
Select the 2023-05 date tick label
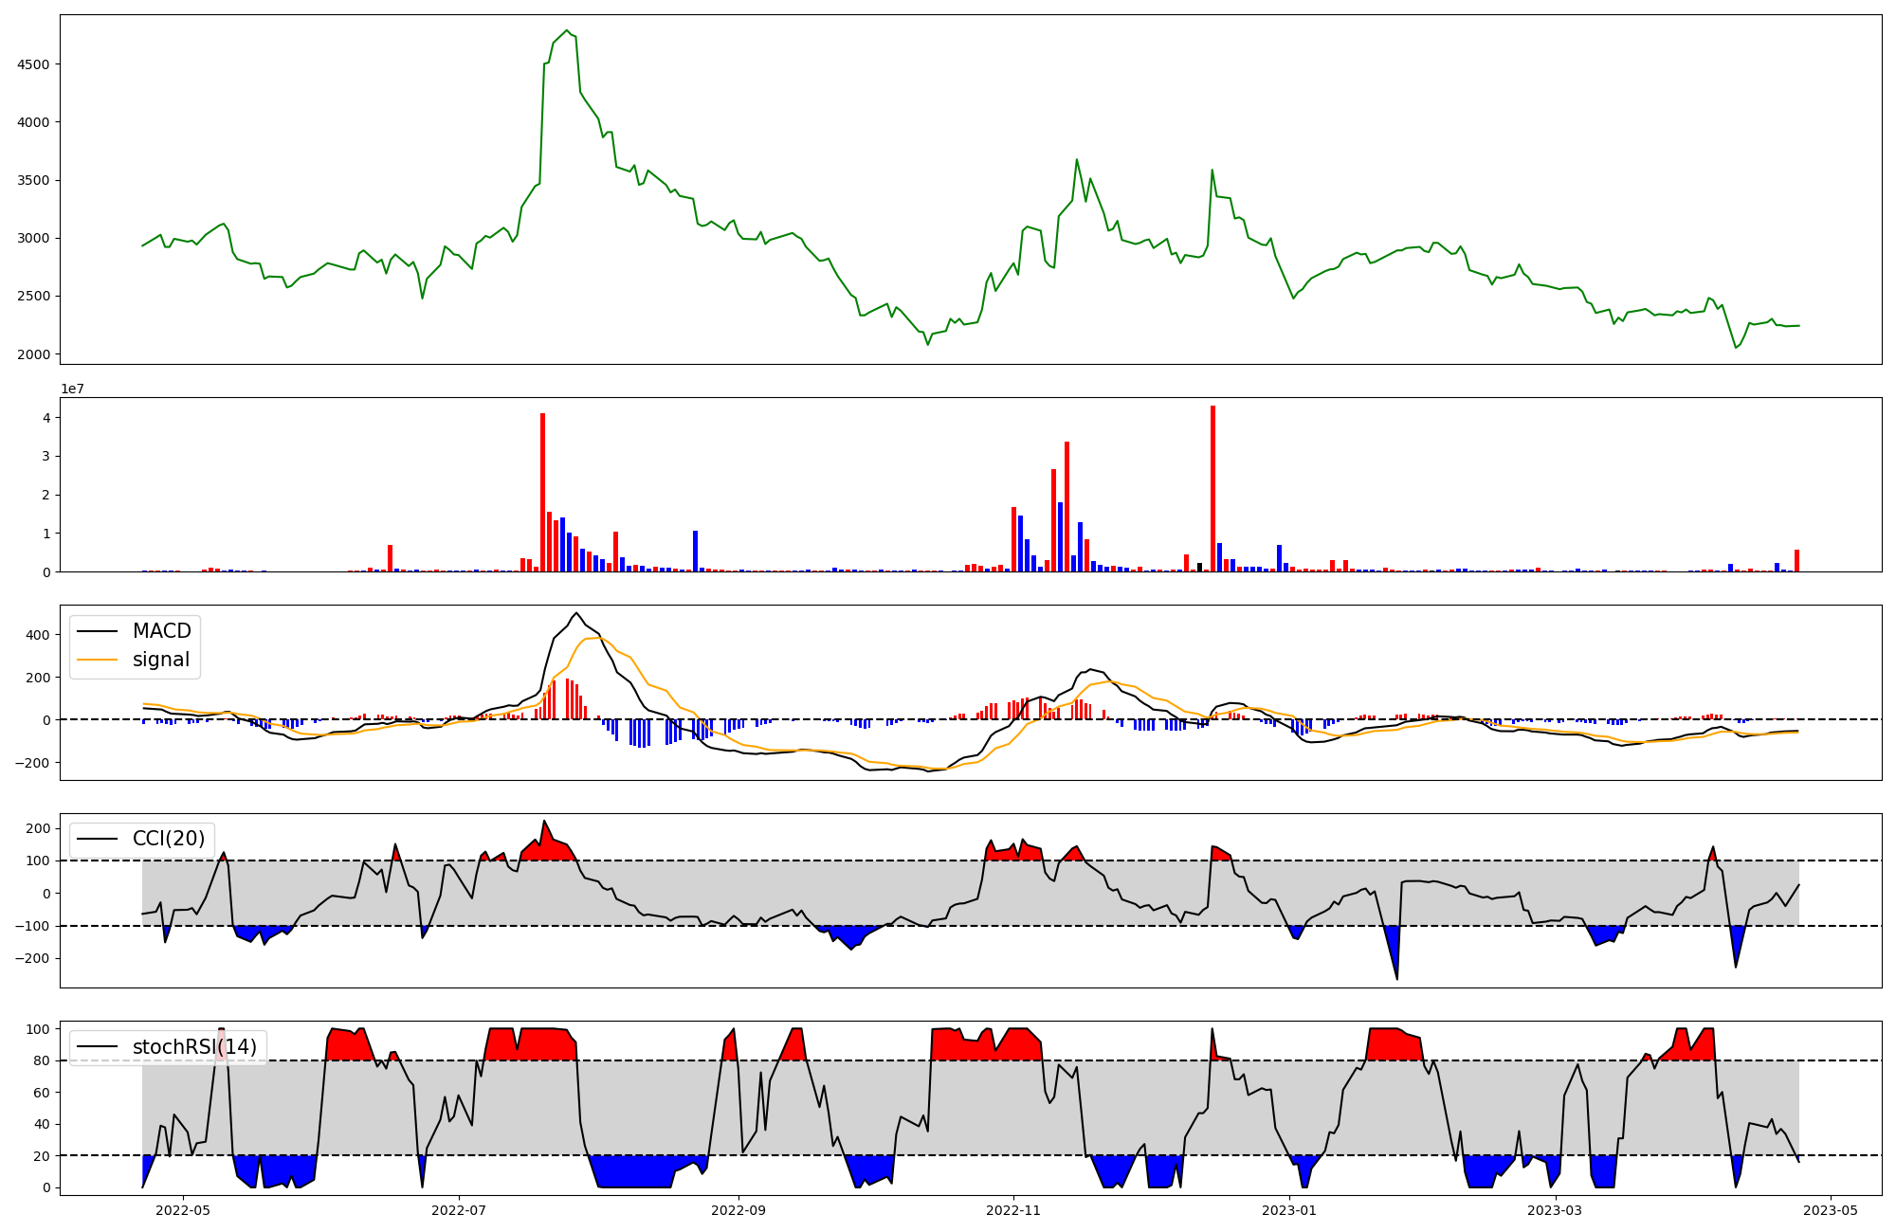click(1830, 1210)
